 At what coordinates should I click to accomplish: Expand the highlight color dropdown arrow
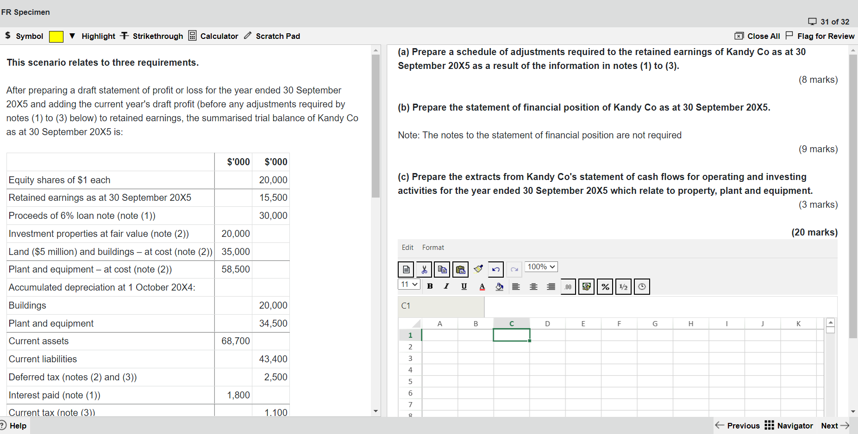coord(72,36)
